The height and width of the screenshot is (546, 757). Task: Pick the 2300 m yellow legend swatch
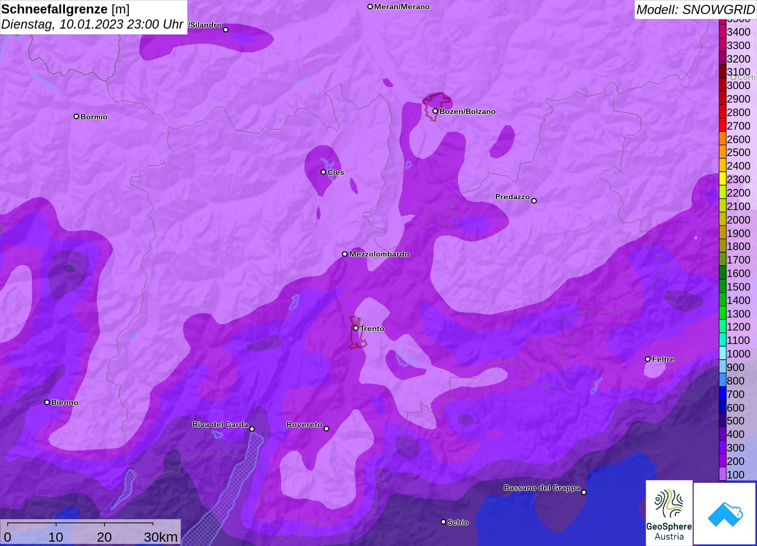[x=722, y=179]
